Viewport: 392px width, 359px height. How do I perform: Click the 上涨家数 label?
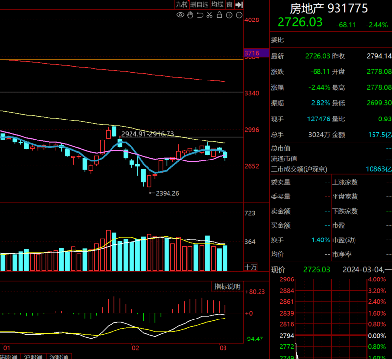point(345,182)
